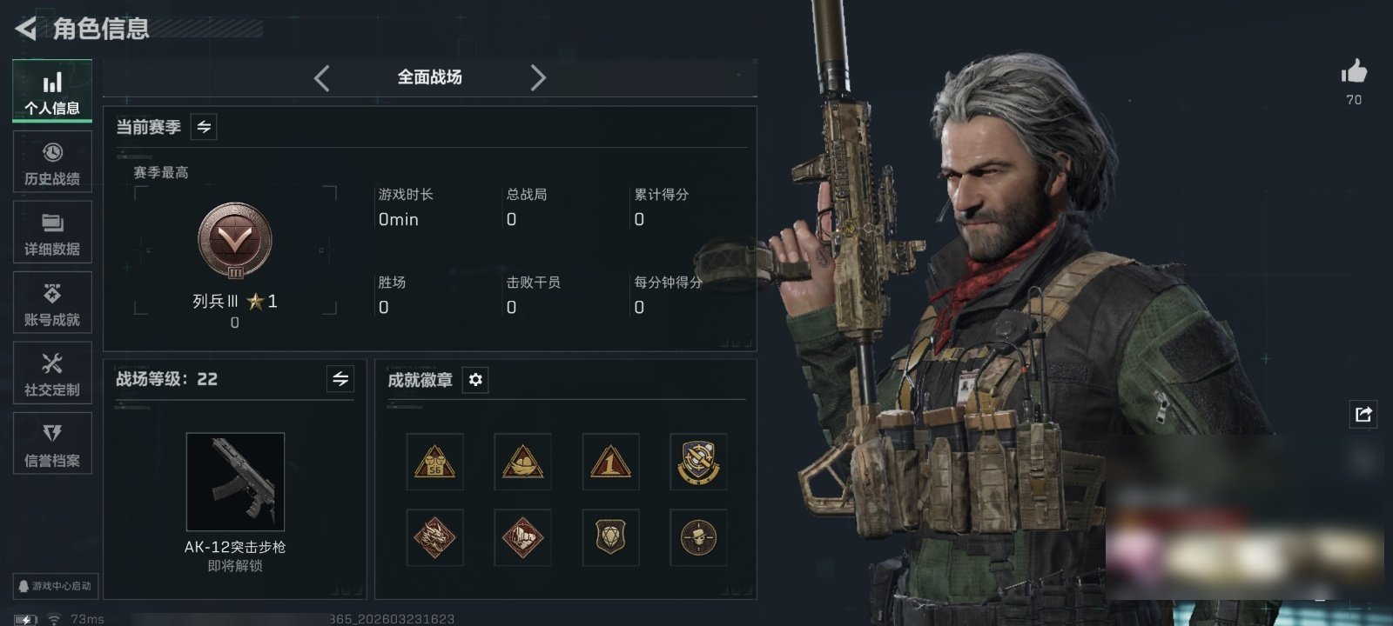Click the thumbs-up like icon

(x=1354, y=71)
